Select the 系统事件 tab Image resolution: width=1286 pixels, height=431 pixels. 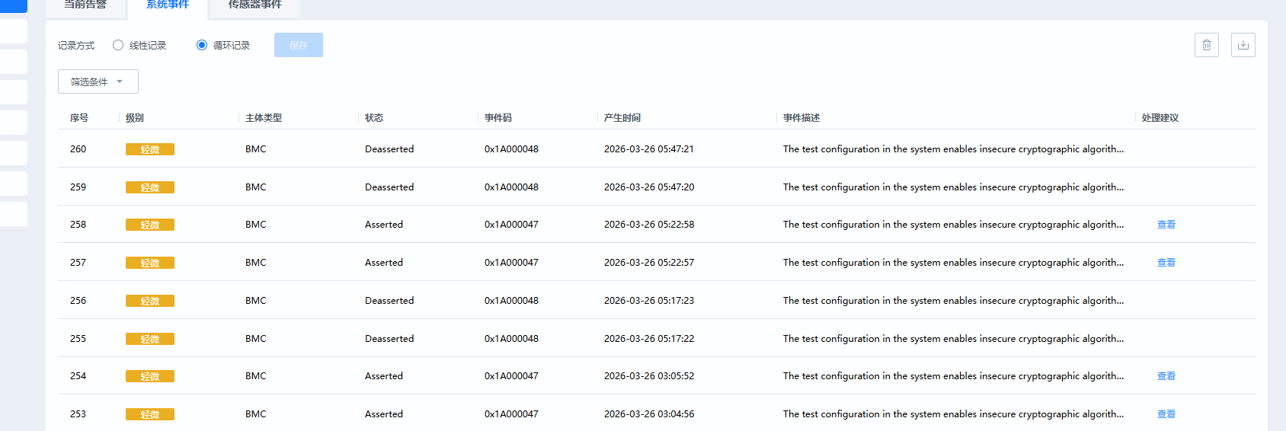pos(168,5)
